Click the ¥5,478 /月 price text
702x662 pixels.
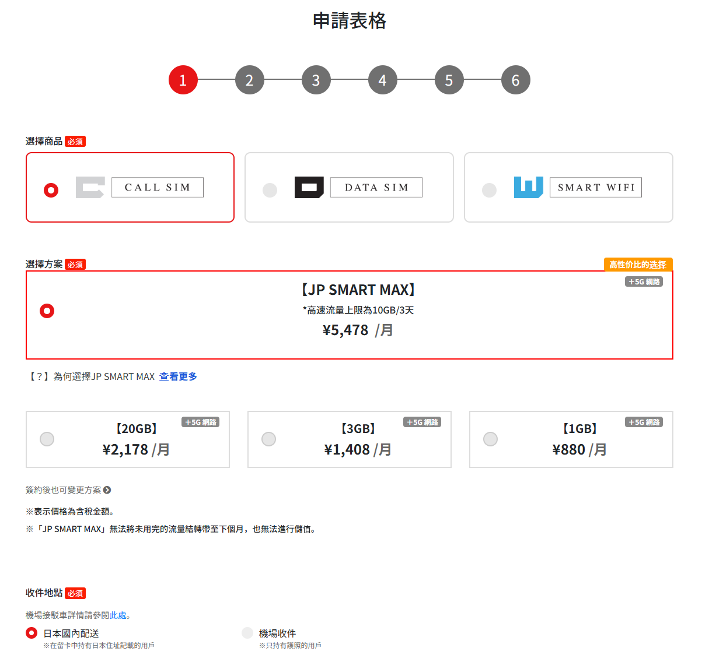(x=358, y=330)
